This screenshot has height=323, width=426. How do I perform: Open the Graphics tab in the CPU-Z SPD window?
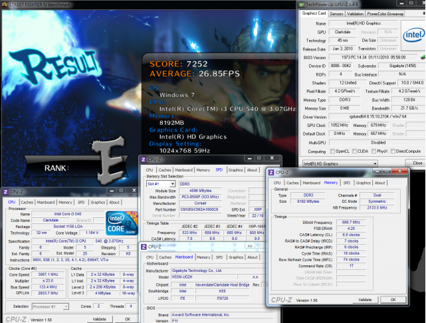(235, 170)
